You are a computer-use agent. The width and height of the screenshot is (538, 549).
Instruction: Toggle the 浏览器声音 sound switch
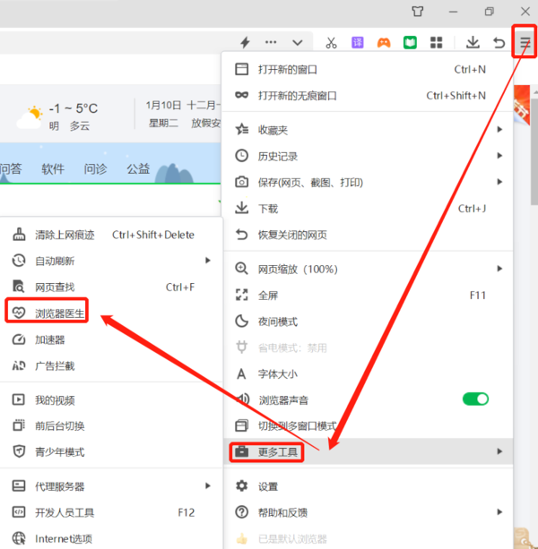475,399
